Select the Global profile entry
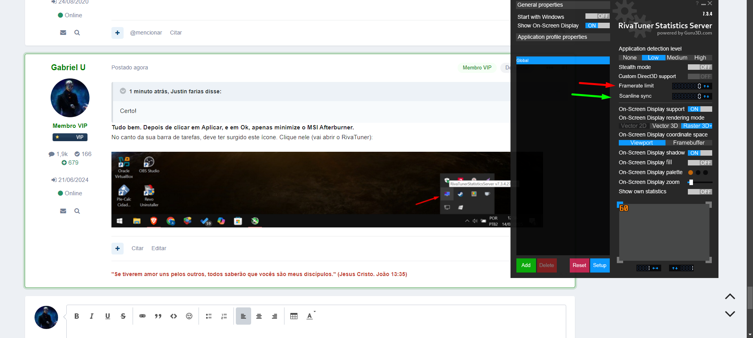 point(563,60)
